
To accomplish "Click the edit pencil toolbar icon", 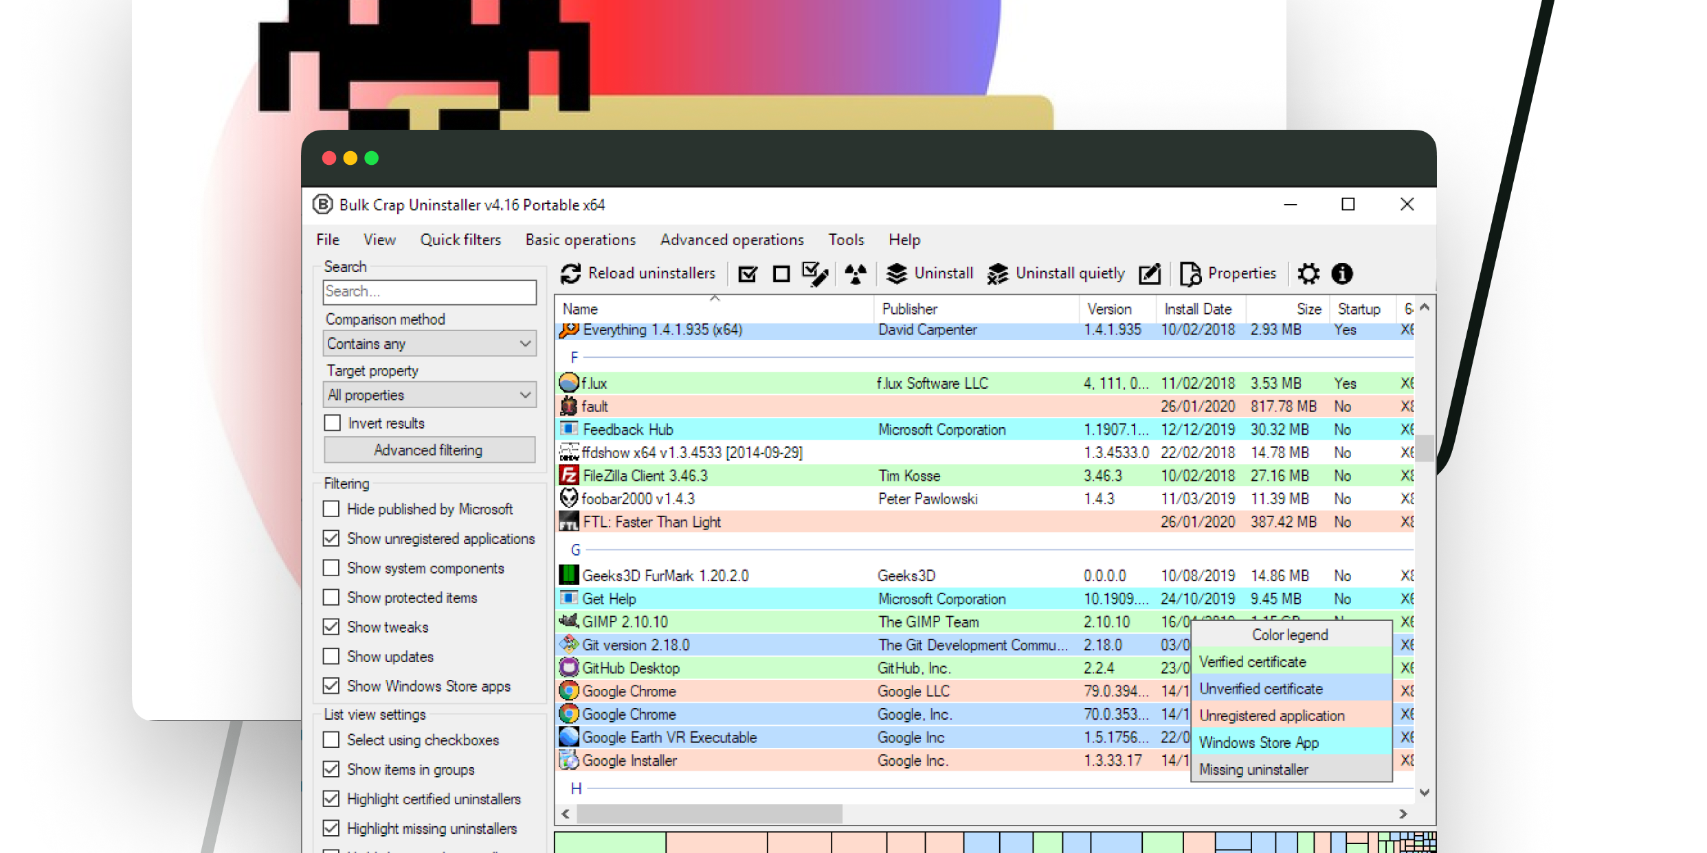I will 1150,274.
